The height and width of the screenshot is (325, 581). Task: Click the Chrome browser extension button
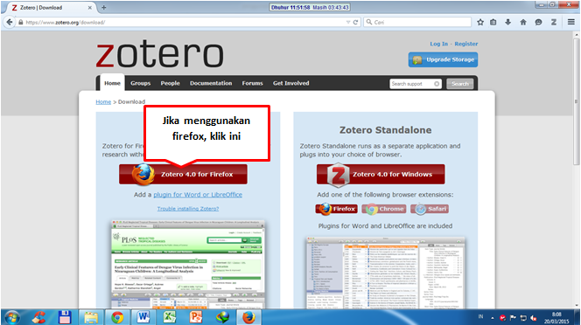(x=384, y=209)
